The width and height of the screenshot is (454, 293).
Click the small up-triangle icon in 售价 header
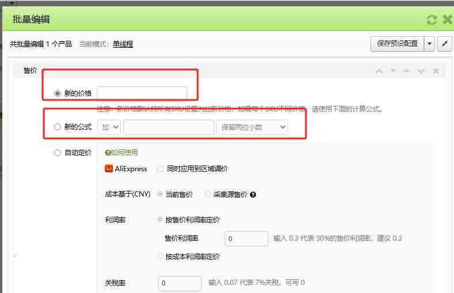tap(407, 71)
